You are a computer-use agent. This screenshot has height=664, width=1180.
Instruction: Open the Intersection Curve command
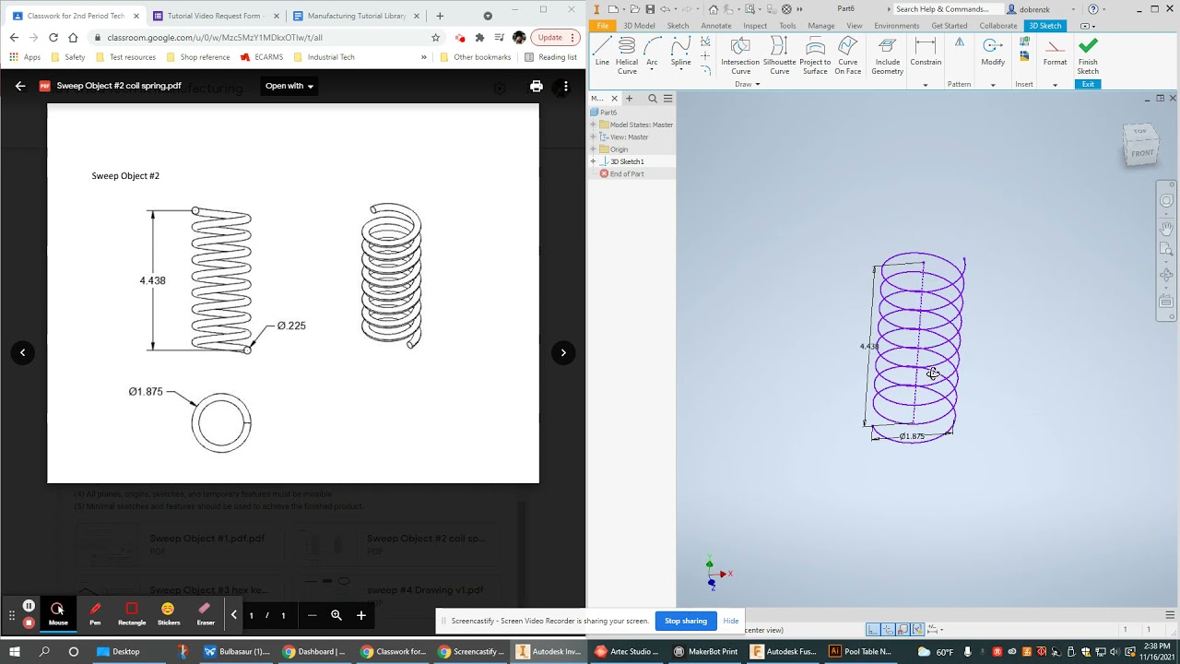pos(740,55)
